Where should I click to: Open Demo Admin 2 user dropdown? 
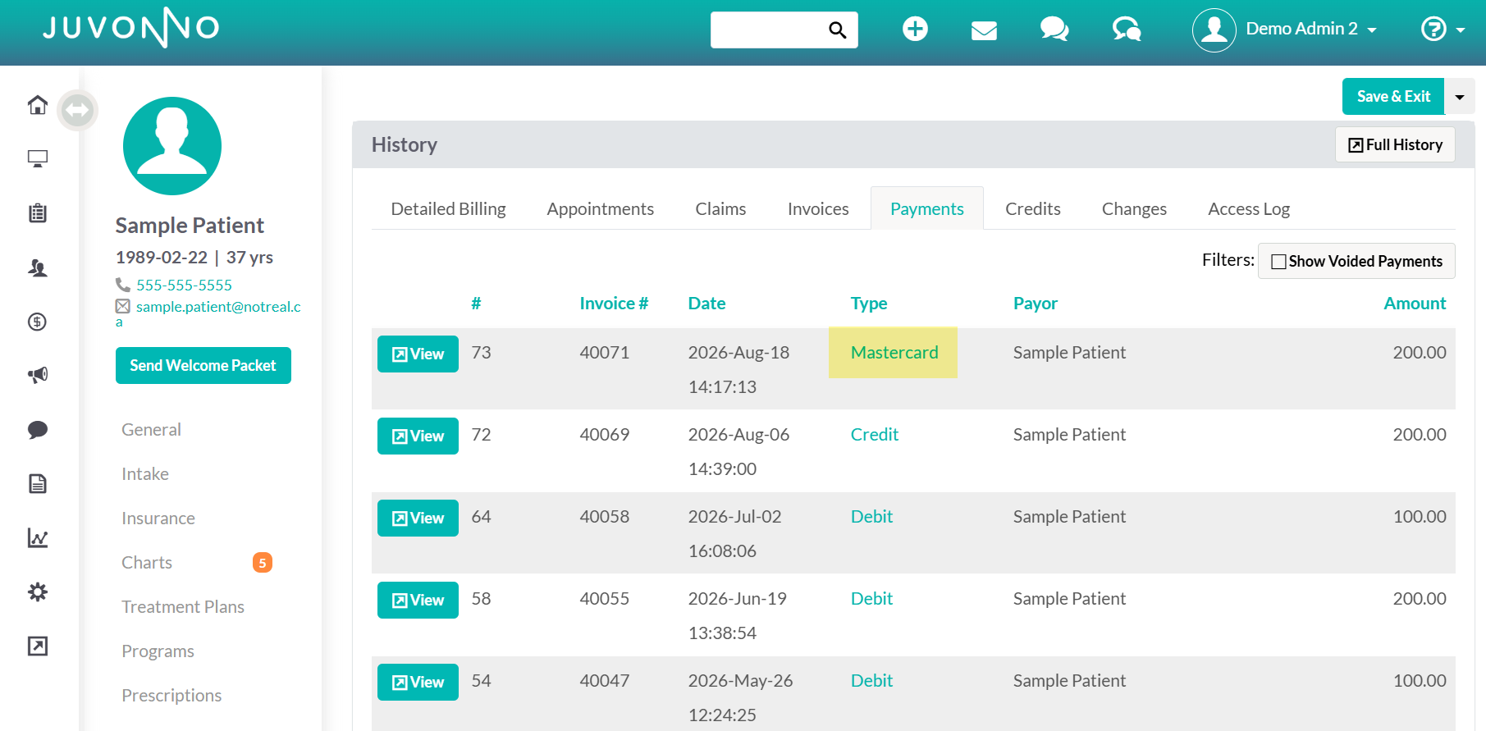coord(1311,29)
